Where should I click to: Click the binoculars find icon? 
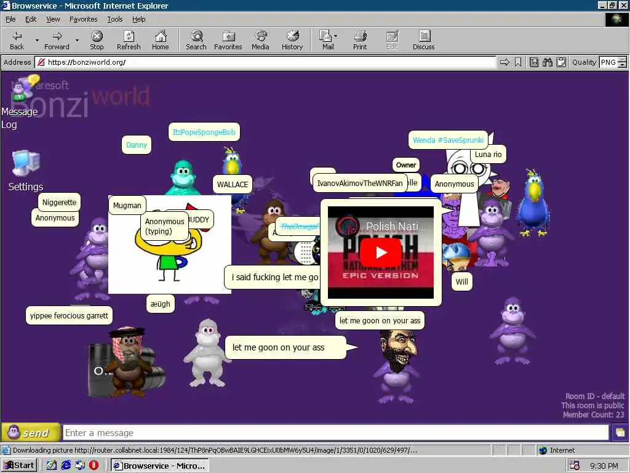[547, 62]
